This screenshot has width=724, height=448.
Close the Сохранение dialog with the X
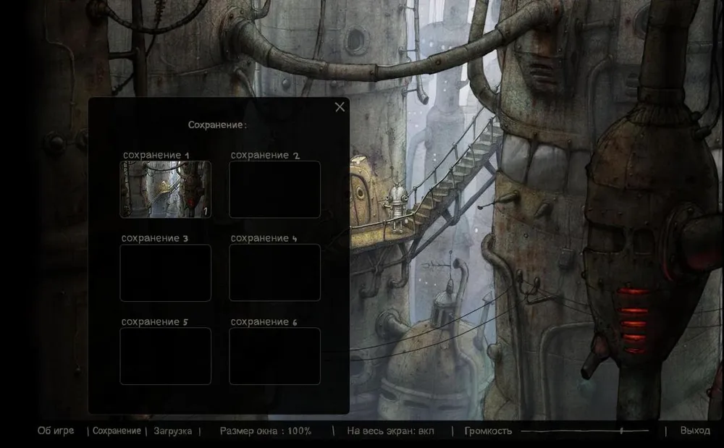[x=340, y=107]
